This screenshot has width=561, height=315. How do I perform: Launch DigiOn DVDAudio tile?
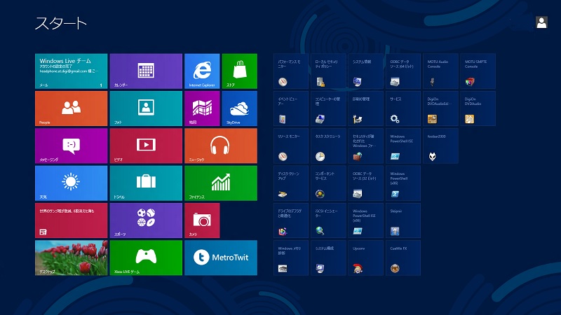tap(478, 108)
